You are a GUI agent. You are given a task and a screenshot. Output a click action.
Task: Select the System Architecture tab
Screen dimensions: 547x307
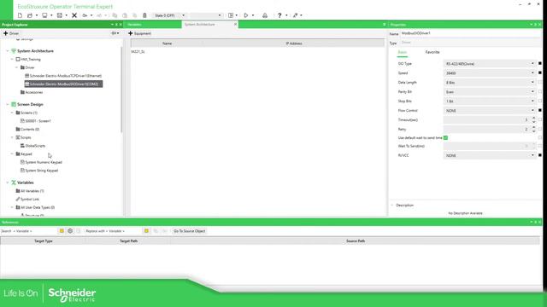199,25
